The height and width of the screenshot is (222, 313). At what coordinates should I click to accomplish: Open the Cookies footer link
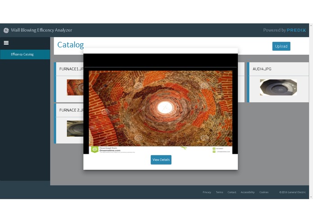pos(264,192)
